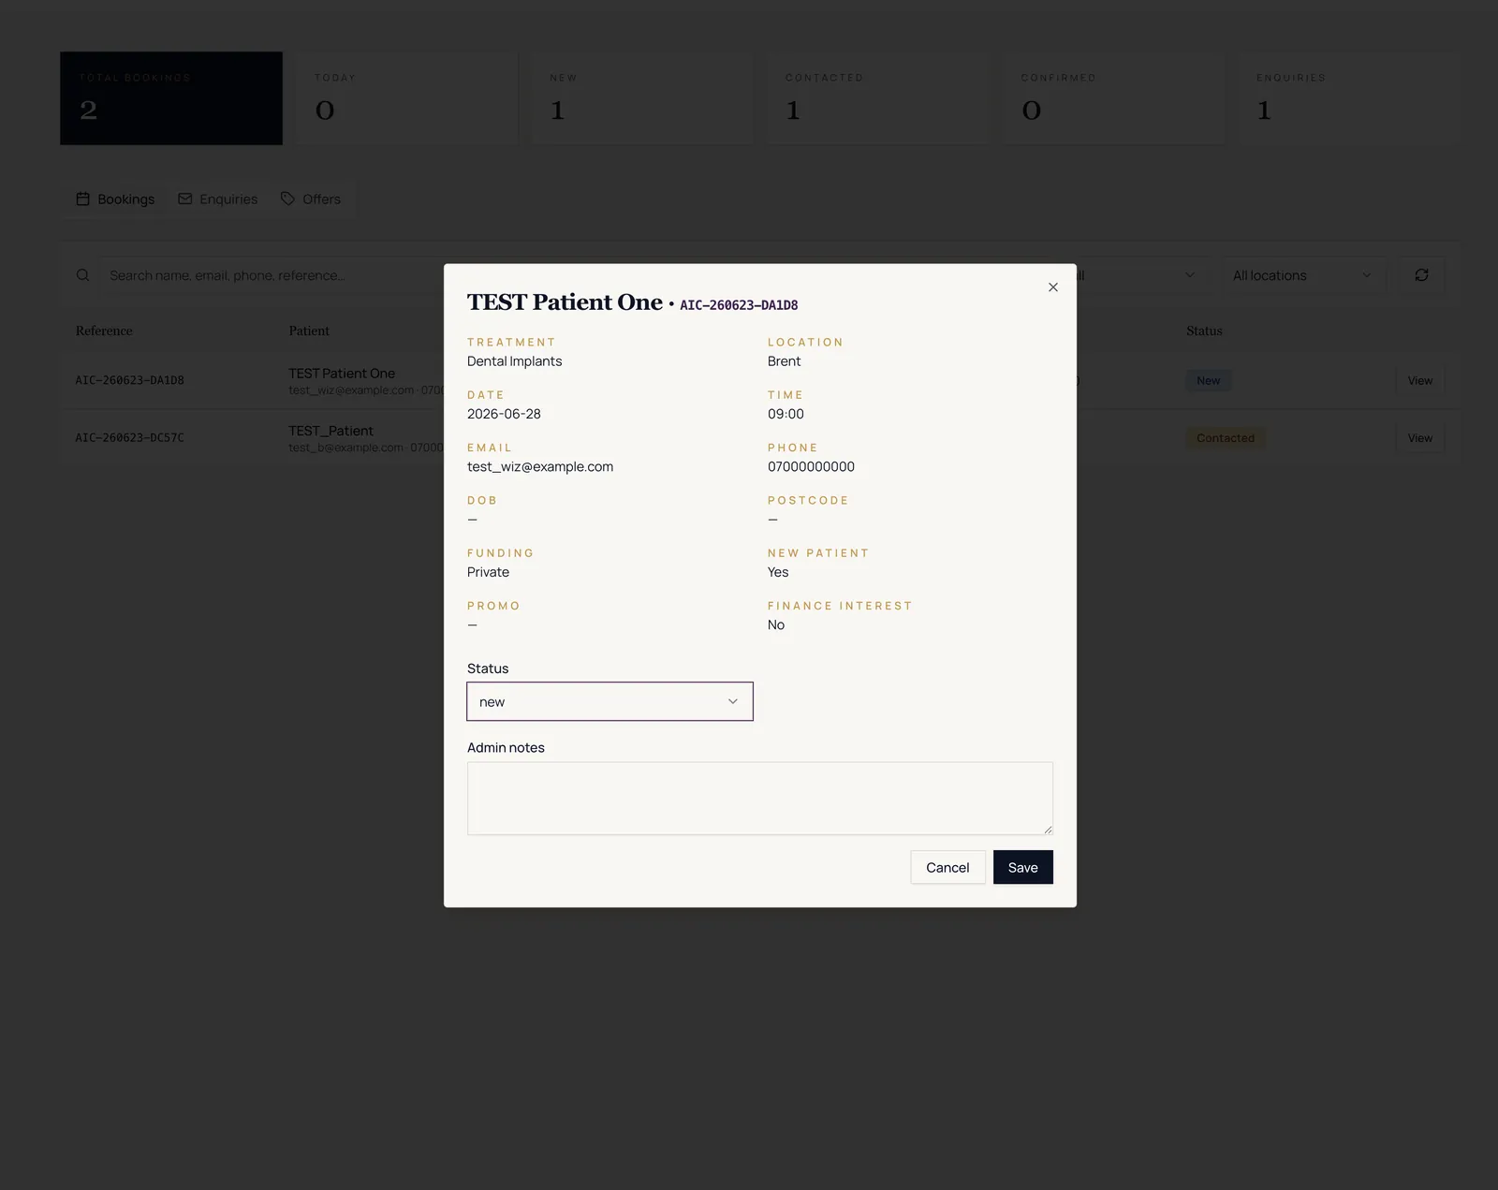Switch to the Offers tab
Viewport: 1498px width, 1190px height.
[x=311, y=199]
